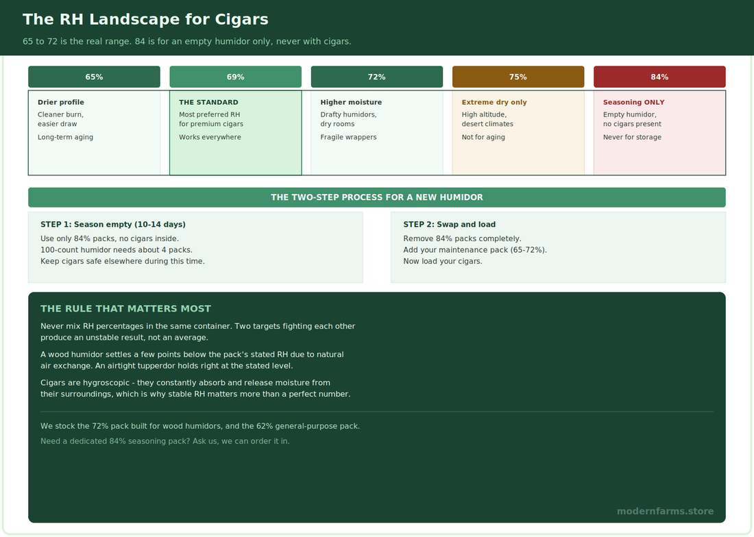Click the Higher moisture card
The height and width of the screenshot is (537, 754).
(377, 133)
